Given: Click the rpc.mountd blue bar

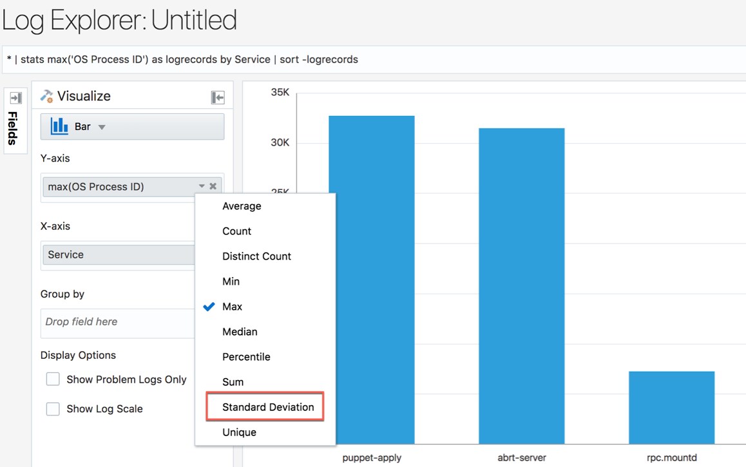Looking at the screenshot, I should (x=671, y=408).
